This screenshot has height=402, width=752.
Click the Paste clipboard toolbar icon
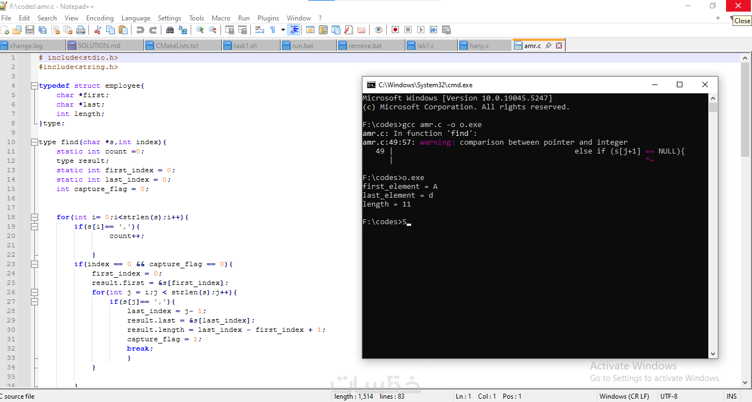(x=123, y=30)
